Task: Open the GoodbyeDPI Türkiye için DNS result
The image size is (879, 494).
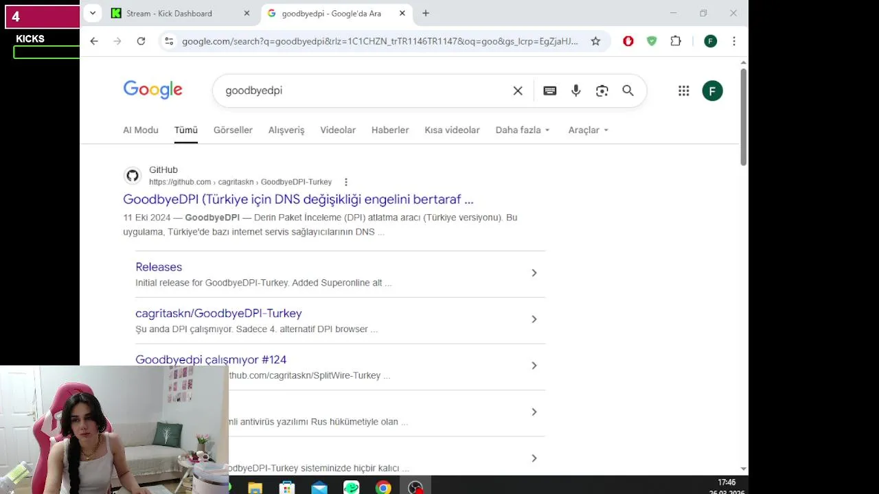Action: [x=298, y=199]
